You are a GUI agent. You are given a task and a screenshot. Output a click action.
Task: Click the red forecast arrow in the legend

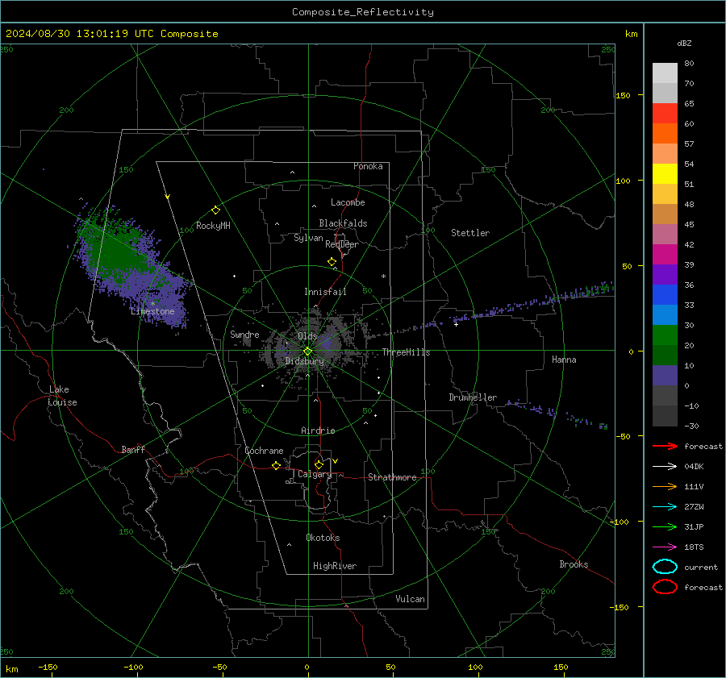point(665,446)
